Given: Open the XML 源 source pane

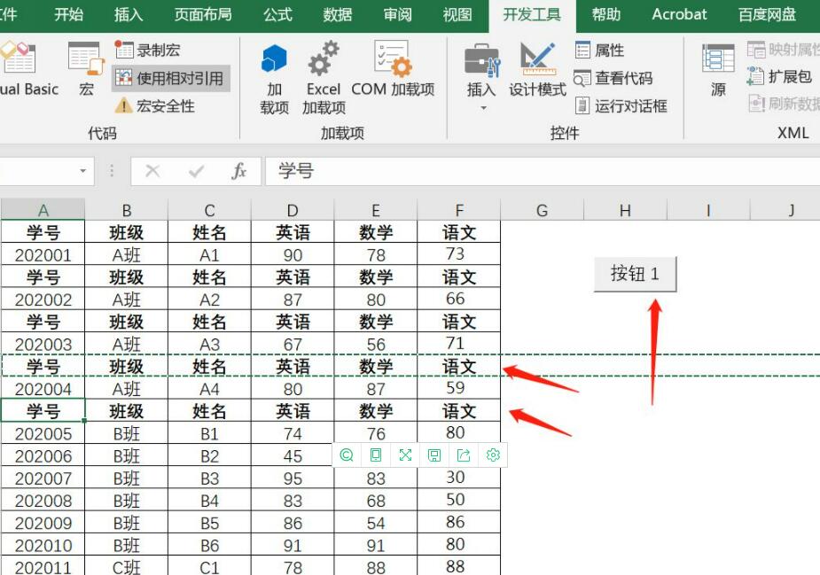Looking at the screenshot, I should (718, 69).
